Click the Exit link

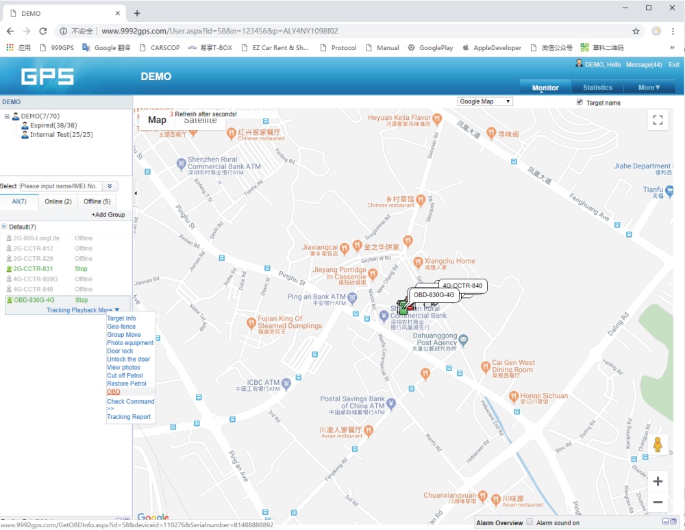[673, 64]
